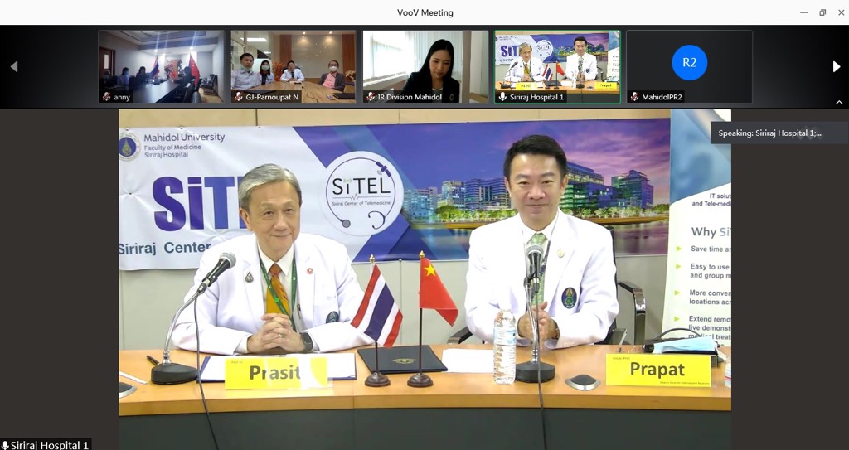Restore down the VooV Meeting window

(822, 12)
